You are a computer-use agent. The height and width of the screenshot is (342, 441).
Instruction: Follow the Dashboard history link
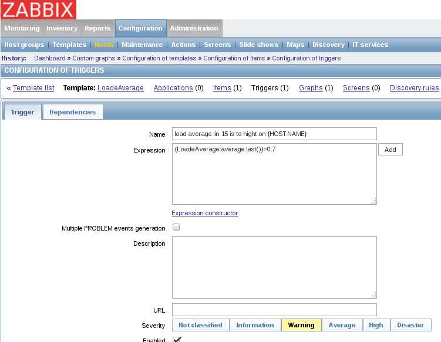pyautogui.click(x=49, y=58)
